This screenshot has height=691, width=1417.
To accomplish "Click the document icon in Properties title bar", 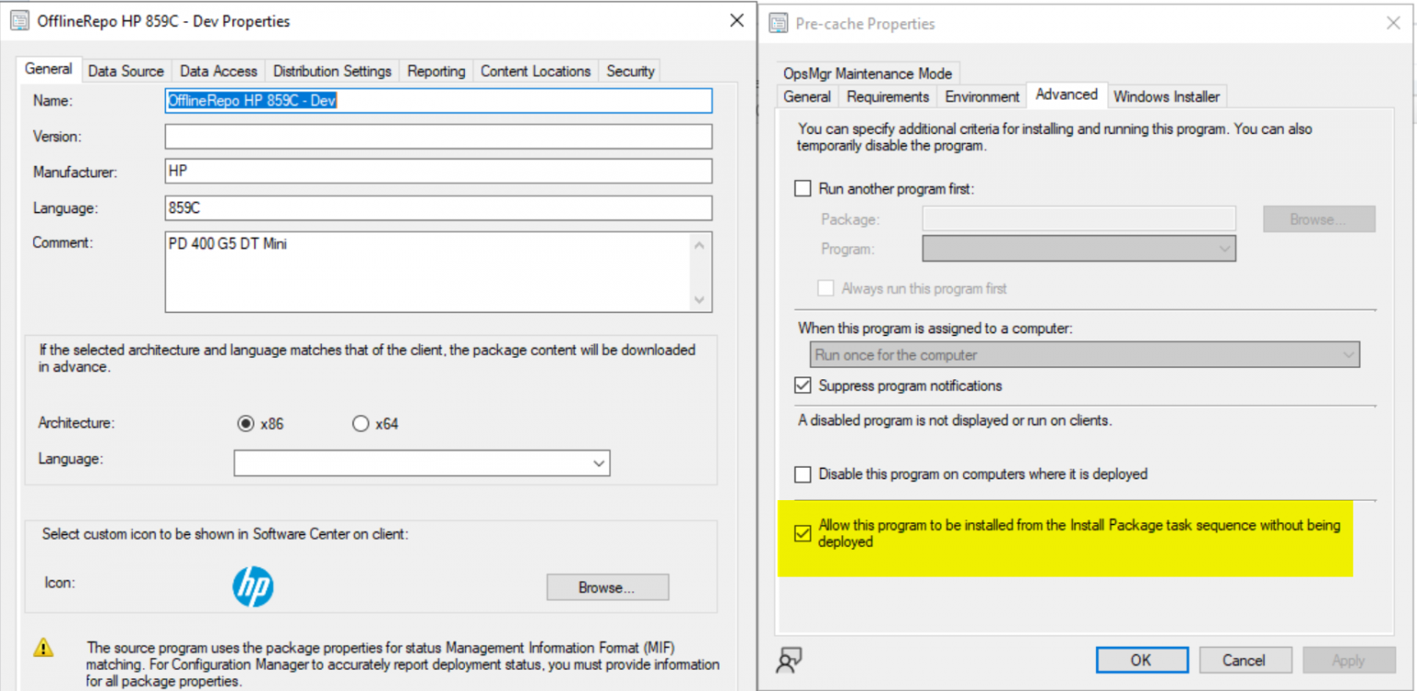I will point(18,19).
